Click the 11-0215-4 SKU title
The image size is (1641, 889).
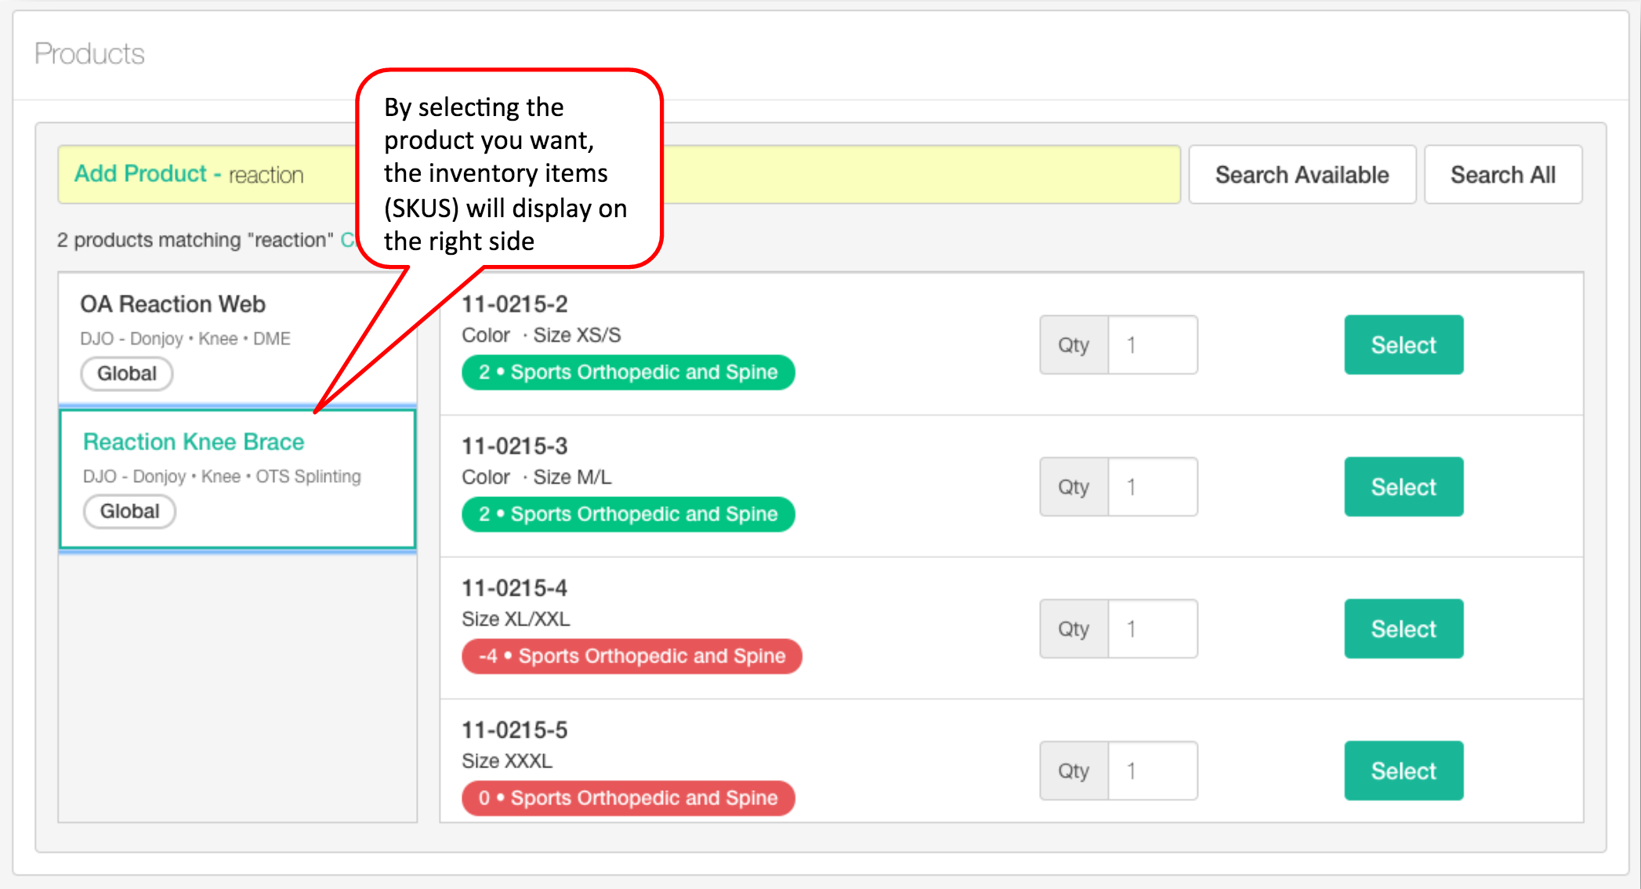514,588
